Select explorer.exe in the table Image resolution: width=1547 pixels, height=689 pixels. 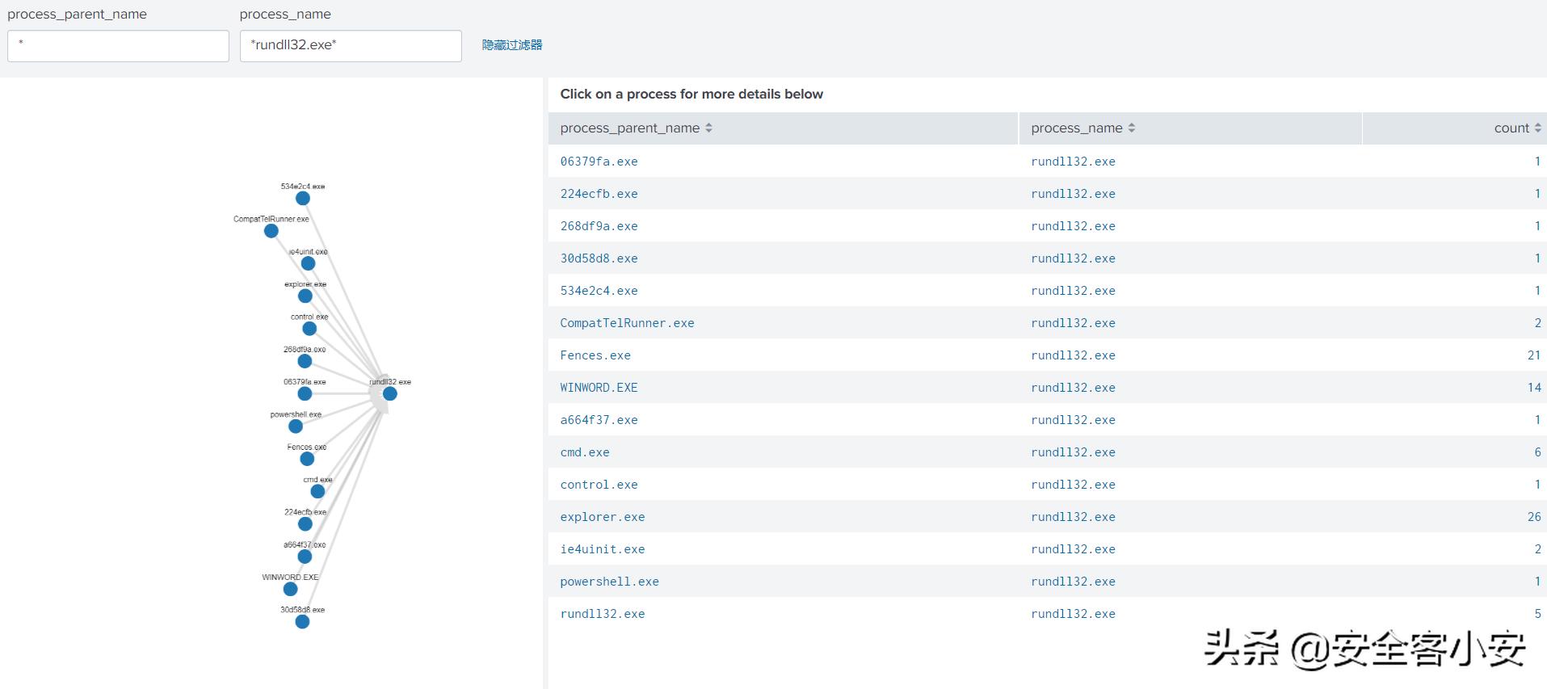tap(603, 517)
